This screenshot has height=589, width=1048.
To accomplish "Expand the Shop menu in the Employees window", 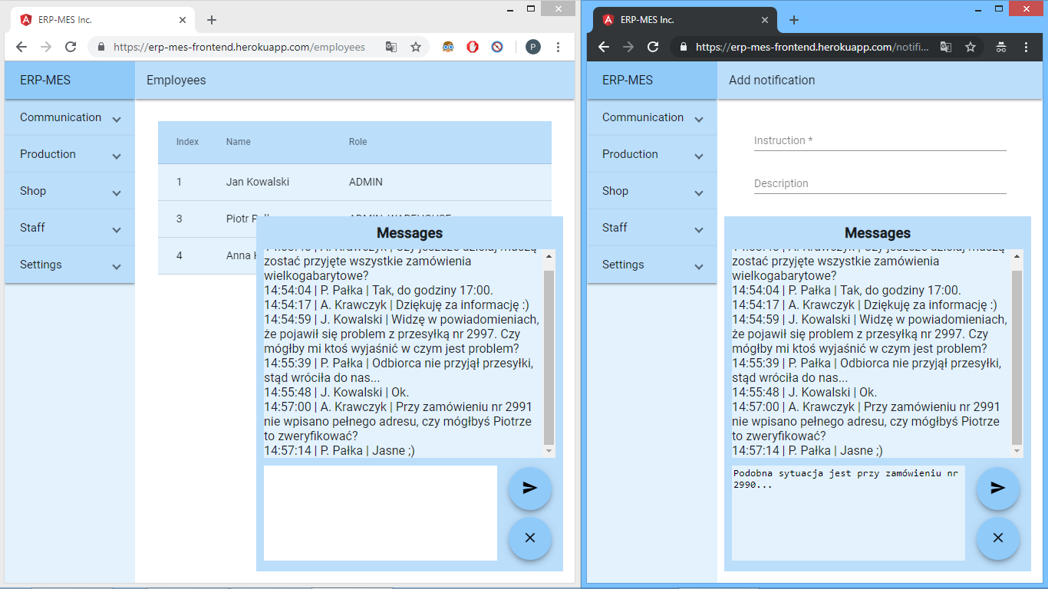I will [70, 191].
